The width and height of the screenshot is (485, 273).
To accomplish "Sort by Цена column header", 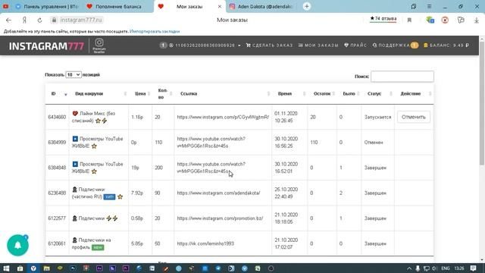I will point(140,94).
